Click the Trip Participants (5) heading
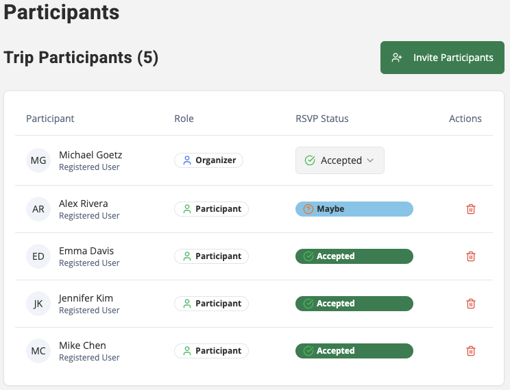Viewport: 510px width, 390px height. coord(81,58)
